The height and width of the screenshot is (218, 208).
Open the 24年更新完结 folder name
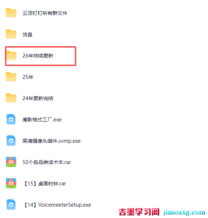click(x=38, y=98)
